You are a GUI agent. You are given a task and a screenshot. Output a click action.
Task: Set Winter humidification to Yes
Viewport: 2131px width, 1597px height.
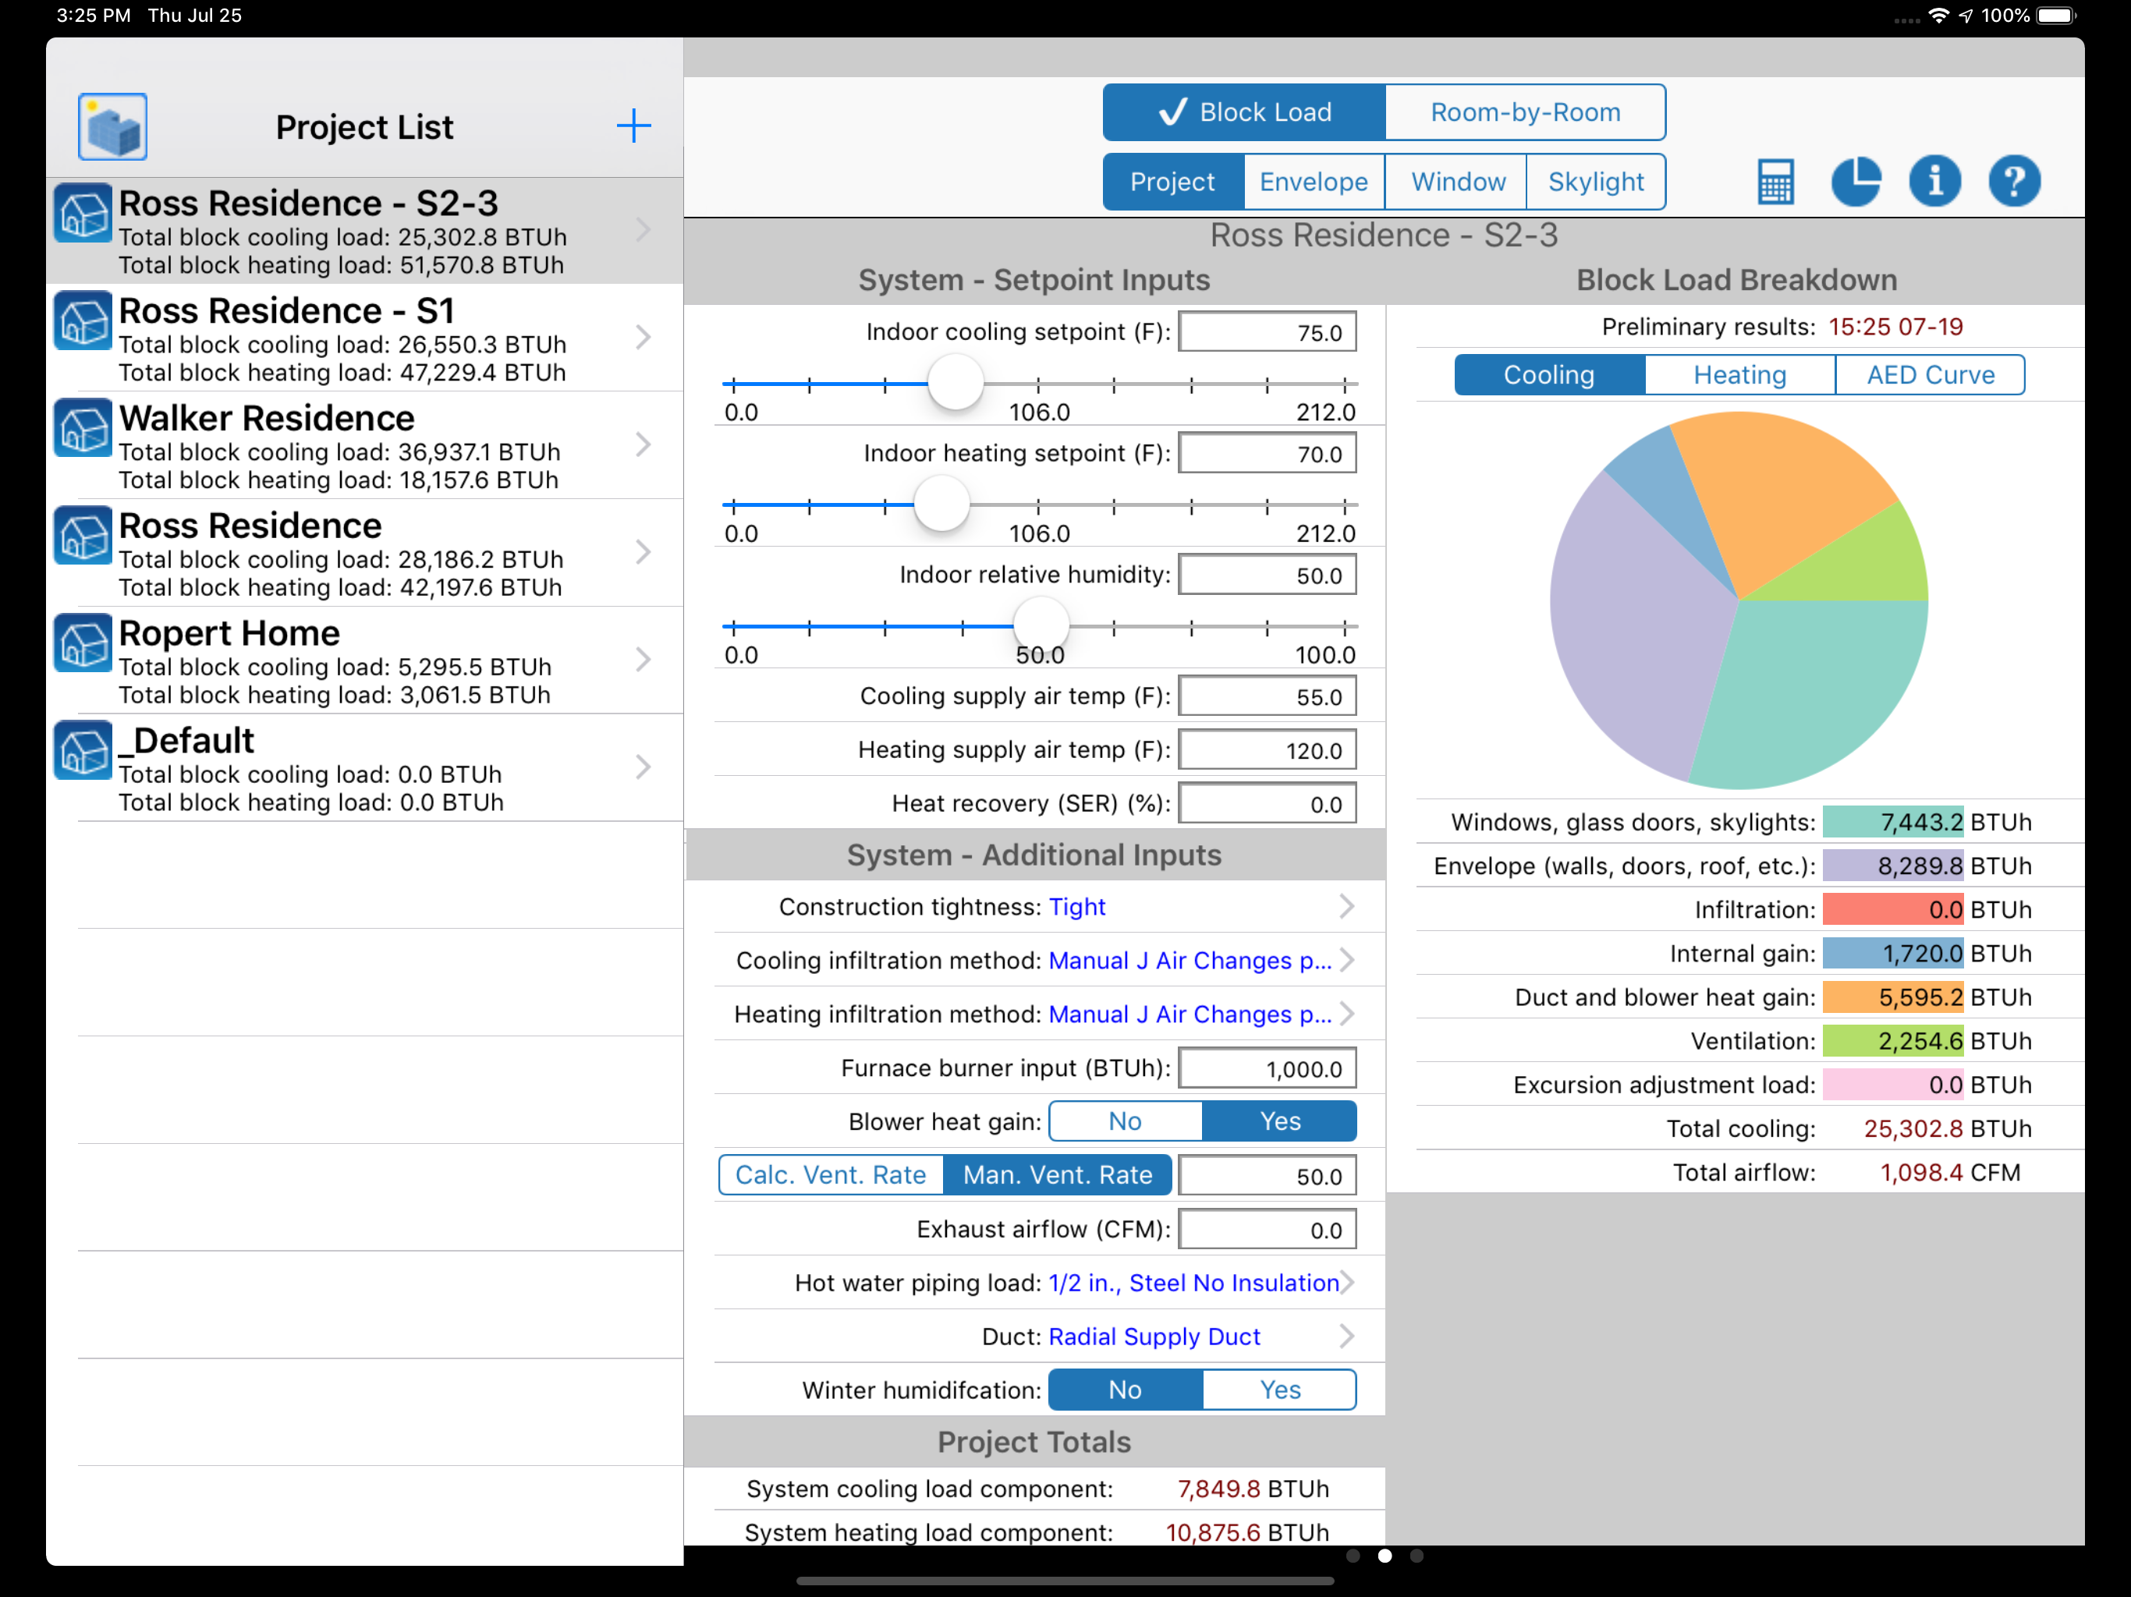point(1279,1390)
